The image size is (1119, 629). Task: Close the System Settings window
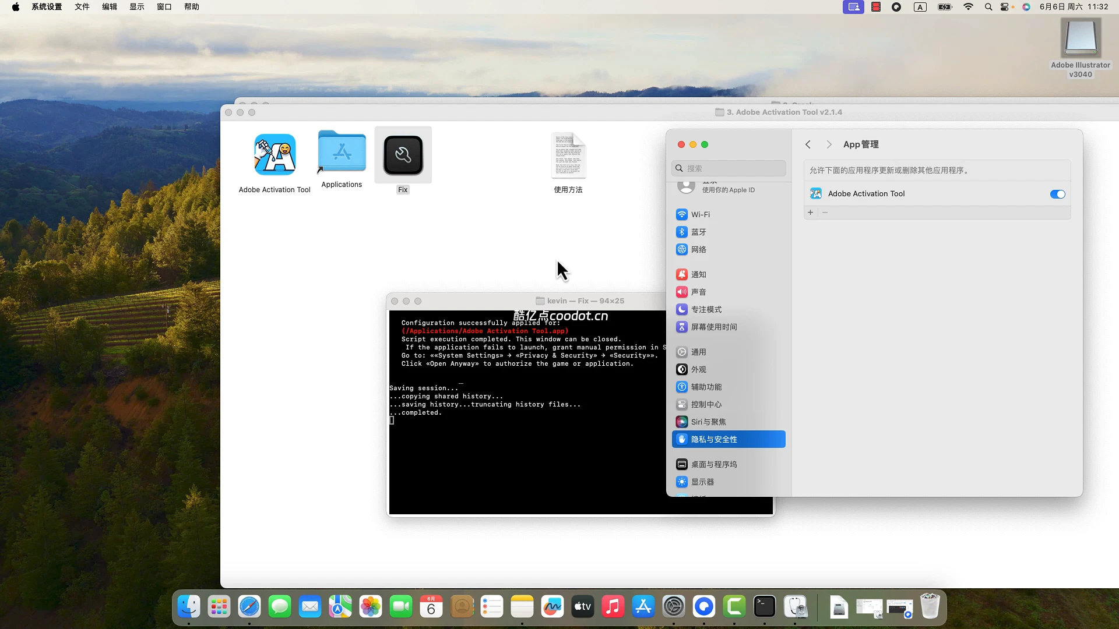[x=681, y=144]
